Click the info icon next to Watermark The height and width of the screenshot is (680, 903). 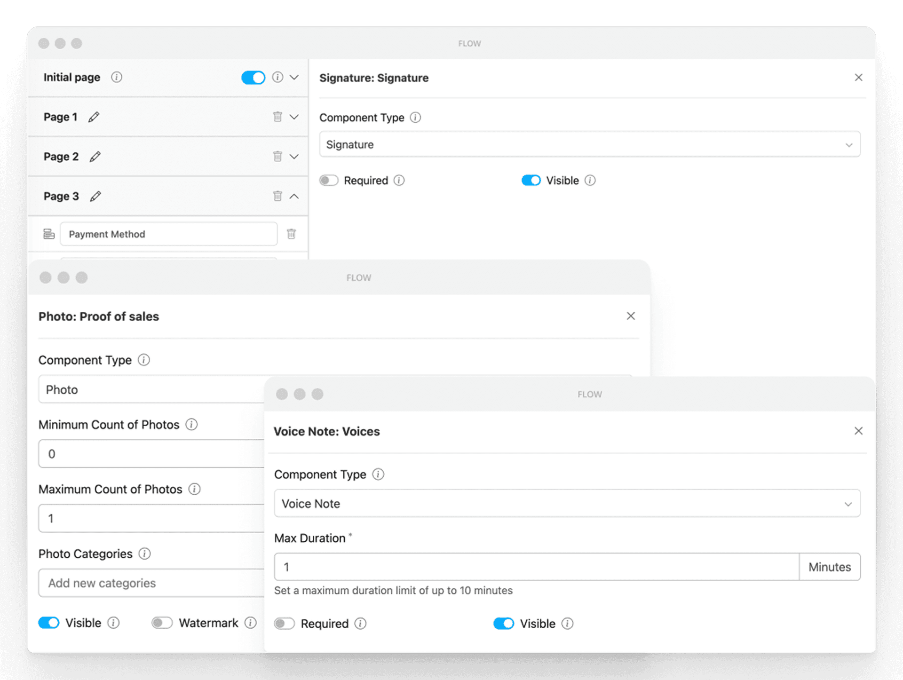[x=251, y=623]
